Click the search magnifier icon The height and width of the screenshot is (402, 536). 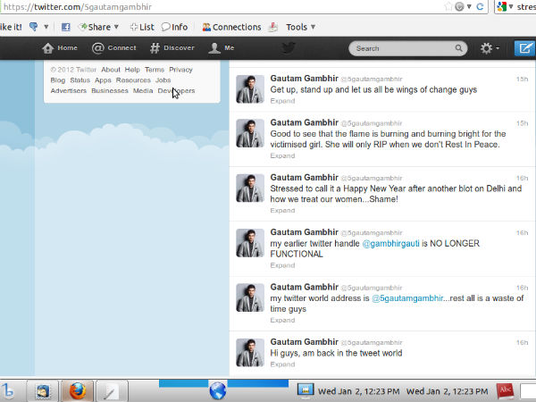459,48
